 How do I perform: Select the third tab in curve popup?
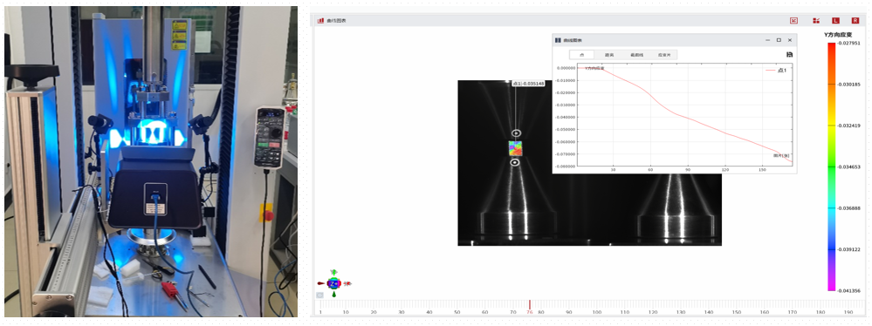click(636, 55)
